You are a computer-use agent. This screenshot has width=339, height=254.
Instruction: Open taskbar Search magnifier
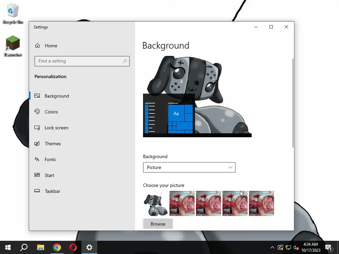[x=24, y=247]
